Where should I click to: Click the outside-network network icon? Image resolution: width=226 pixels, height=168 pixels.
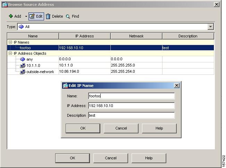tap(23, 72)
